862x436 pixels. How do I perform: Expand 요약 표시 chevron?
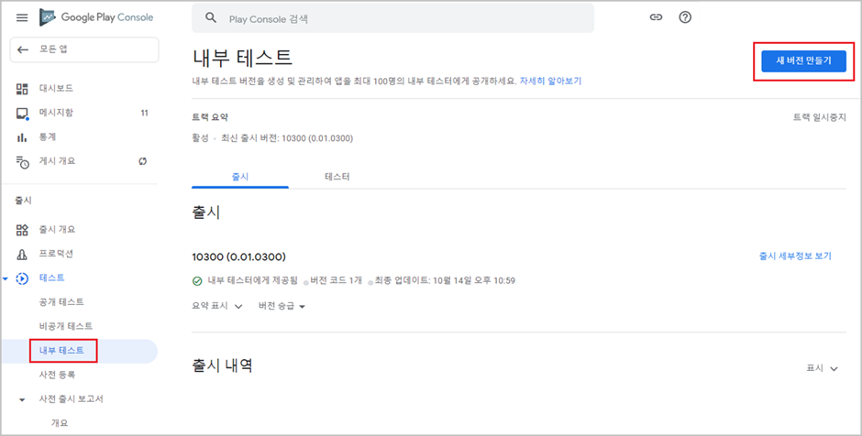[238, 307]
